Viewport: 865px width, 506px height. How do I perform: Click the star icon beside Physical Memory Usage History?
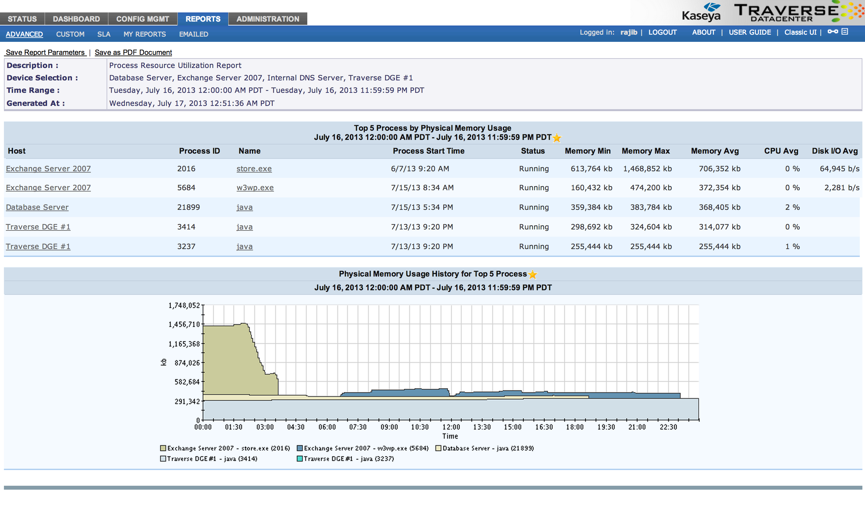[533, 274]
